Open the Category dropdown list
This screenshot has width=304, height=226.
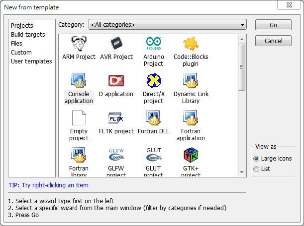[168, 24]
